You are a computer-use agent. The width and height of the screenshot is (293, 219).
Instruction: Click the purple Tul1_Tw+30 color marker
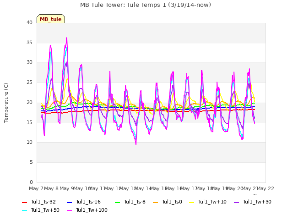[x=237, y=202]
